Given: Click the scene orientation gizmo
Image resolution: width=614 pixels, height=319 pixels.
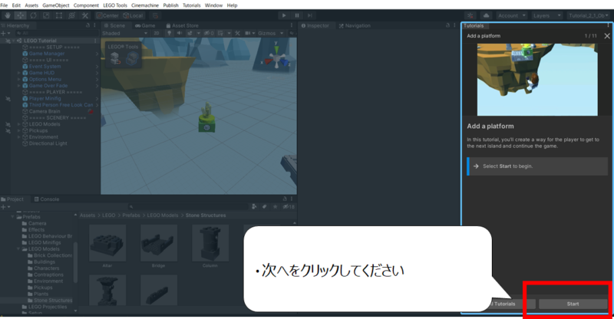Looking at the screenshot, I should click(x=276, y=58).
